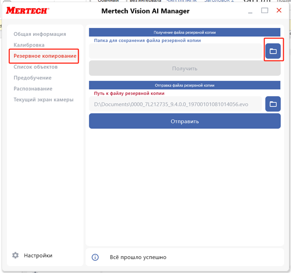Close the Mertech Vision AI Manager window

[x=279, y=10]
